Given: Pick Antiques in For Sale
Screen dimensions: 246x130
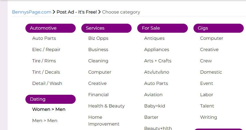Looking at the screenshot, I should 154,38.
